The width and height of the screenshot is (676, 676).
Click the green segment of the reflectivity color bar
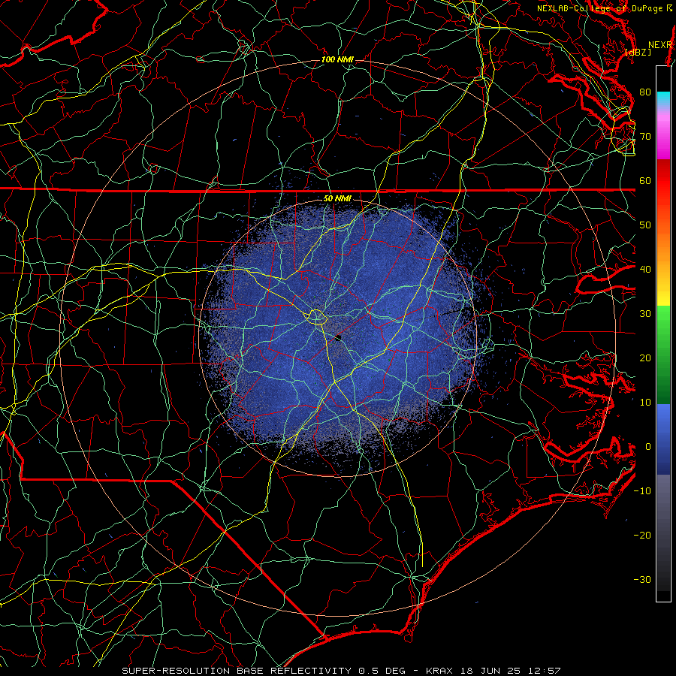pos(663,355)
